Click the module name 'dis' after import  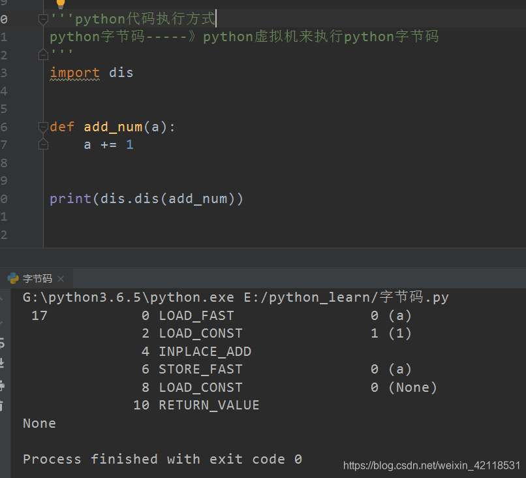(x=121, y=73)
